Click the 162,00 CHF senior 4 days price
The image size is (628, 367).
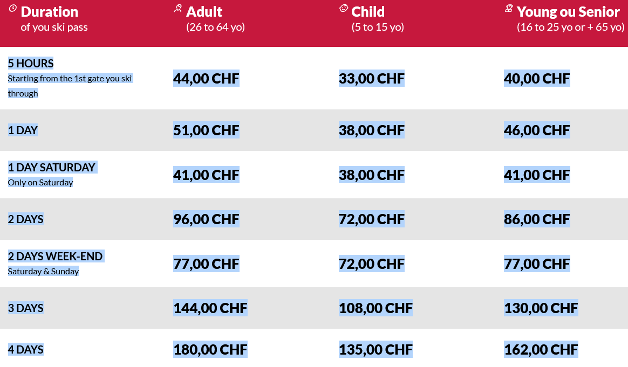click(541, 350)
